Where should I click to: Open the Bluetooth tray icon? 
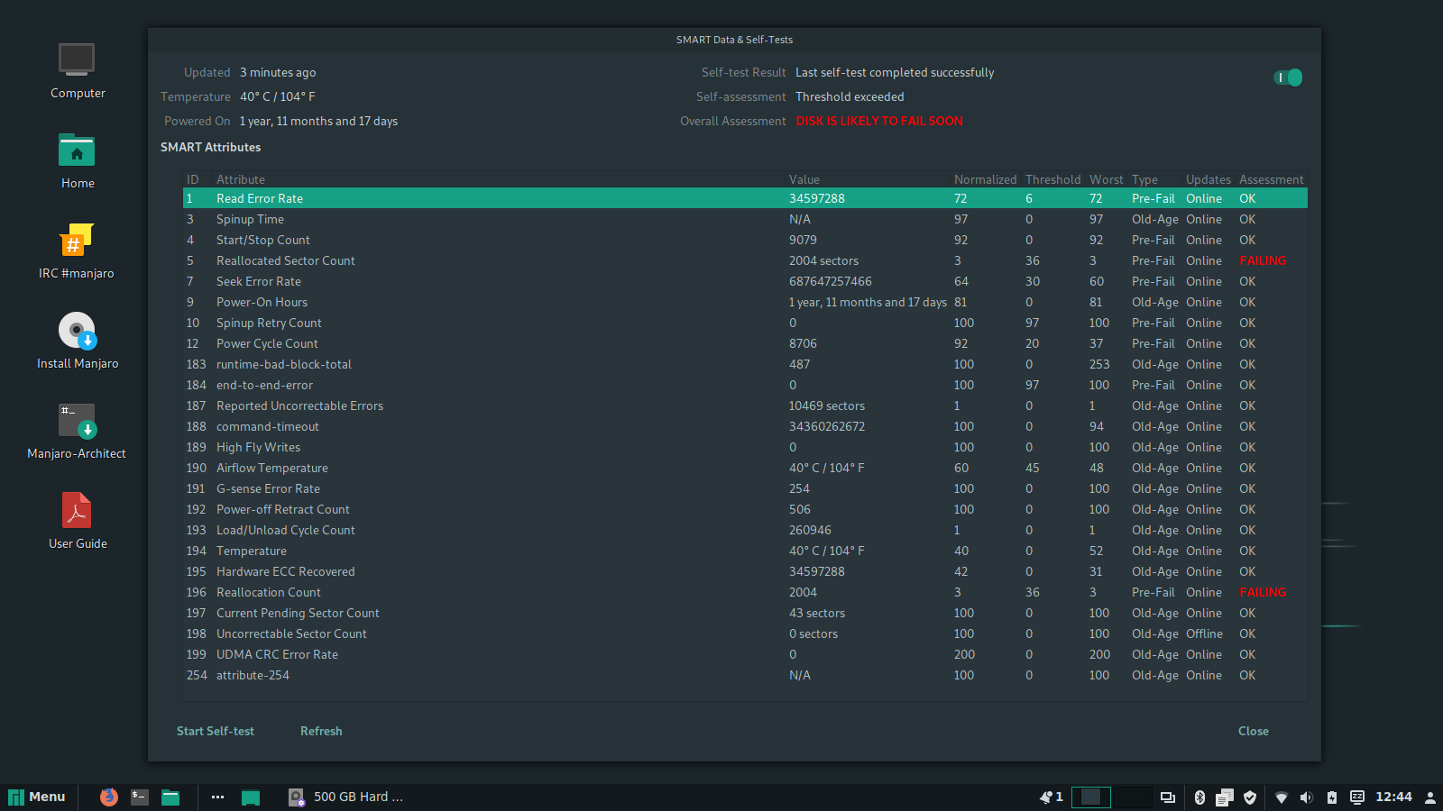point(1199,797)
